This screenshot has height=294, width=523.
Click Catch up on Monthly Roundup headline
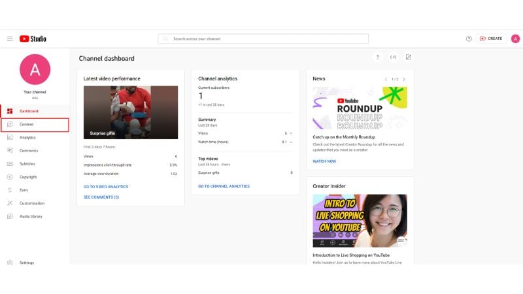[344, 137]
